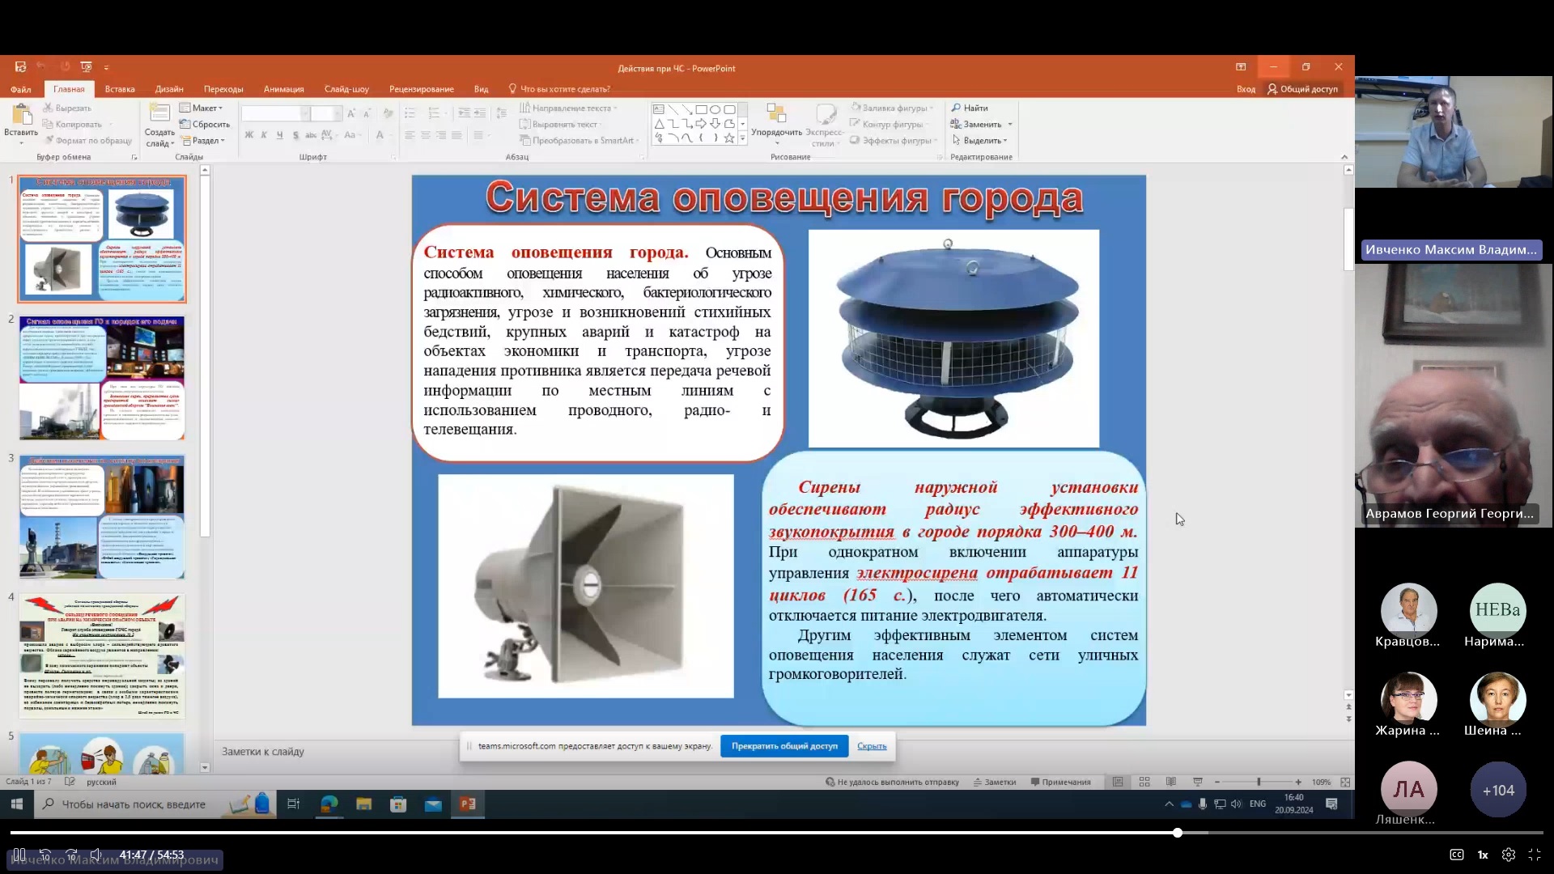
Task: Switch to the Вставка ribbon tab
Action: 120,89
